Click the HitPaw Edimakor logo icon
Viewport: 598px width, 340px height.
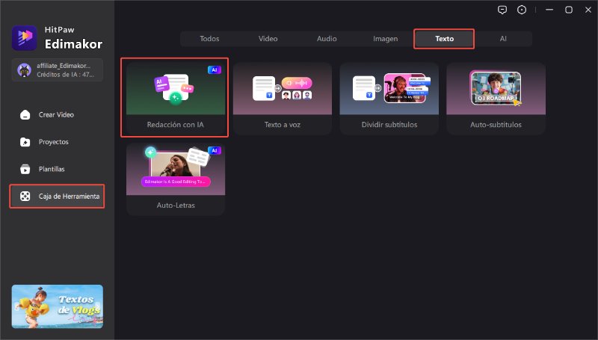coord(25,38)
